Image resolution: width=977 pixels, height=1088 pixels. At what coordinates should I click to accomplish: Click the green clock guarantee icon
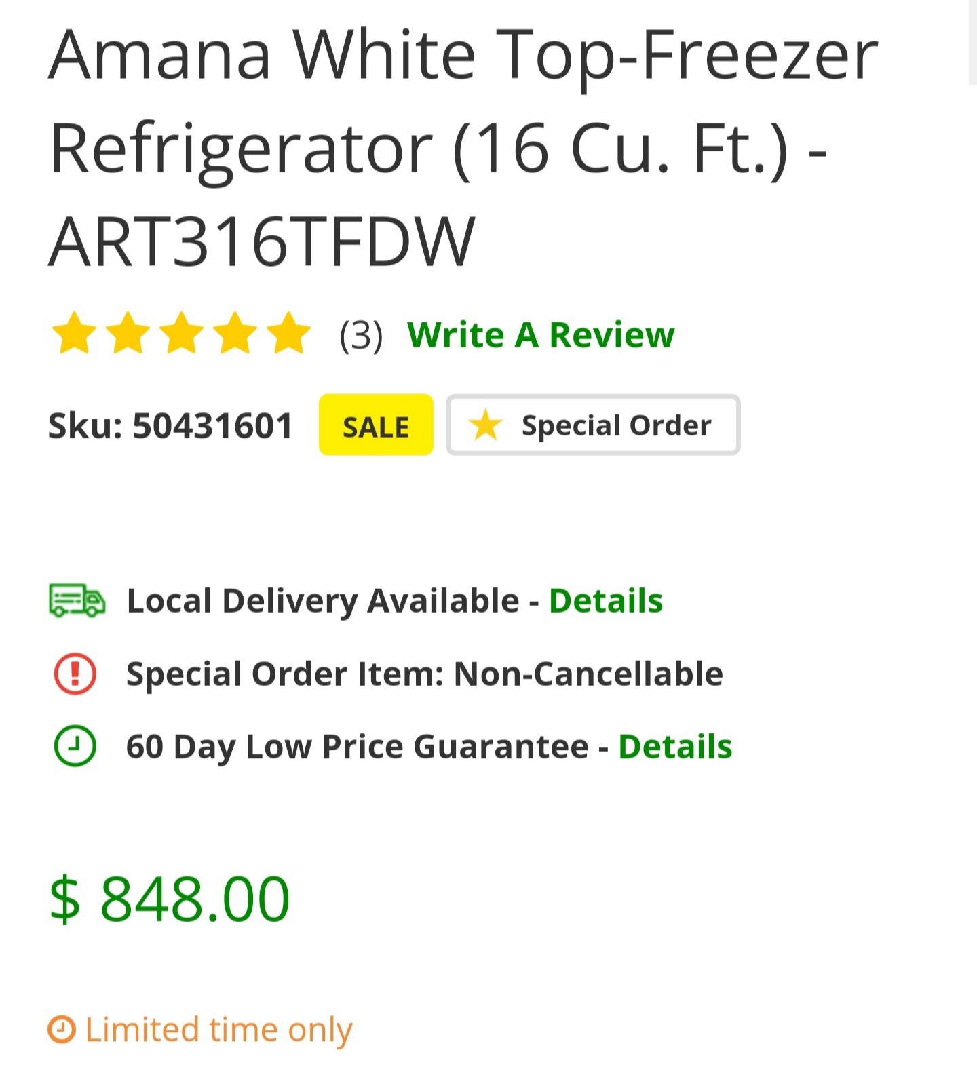75,746
